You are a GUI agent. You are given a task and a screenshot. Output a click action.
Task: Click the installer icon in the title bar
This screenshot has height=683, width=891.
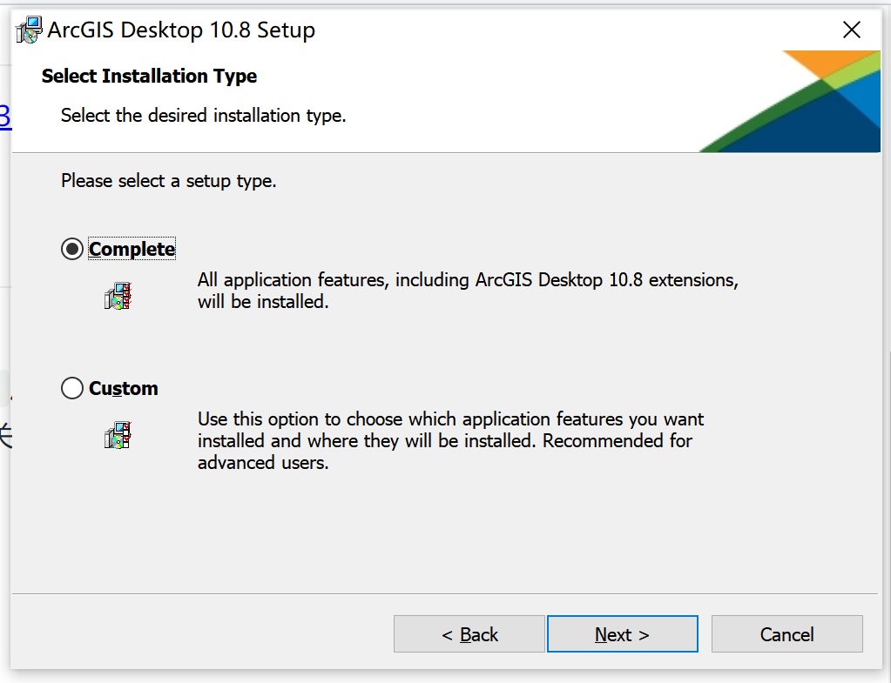29,30
